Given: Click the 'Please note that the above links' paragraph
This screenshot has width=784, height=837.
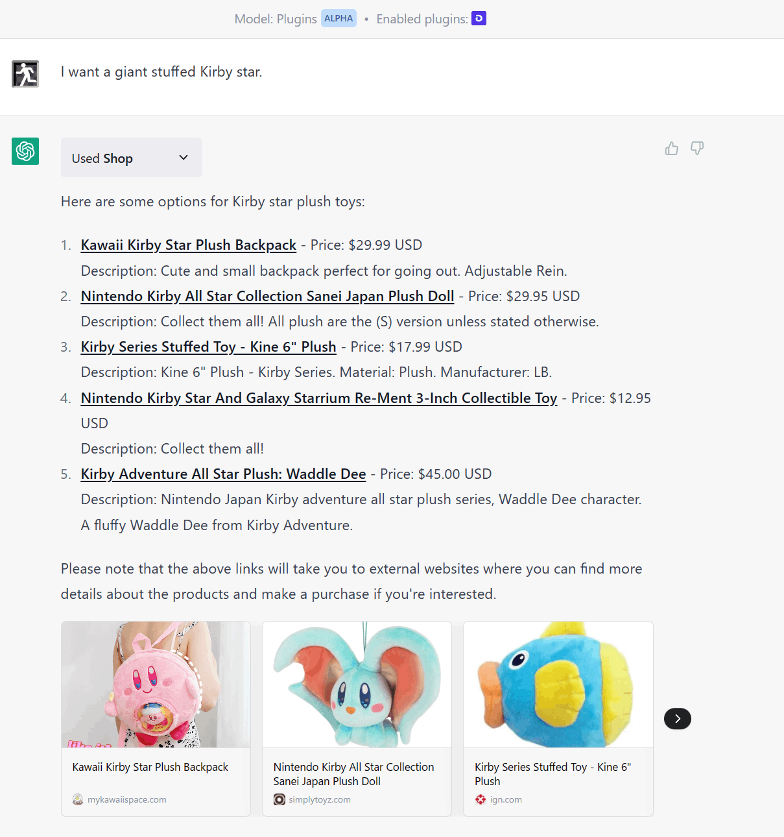Looking at the screenshot, I should click(351, 581).
